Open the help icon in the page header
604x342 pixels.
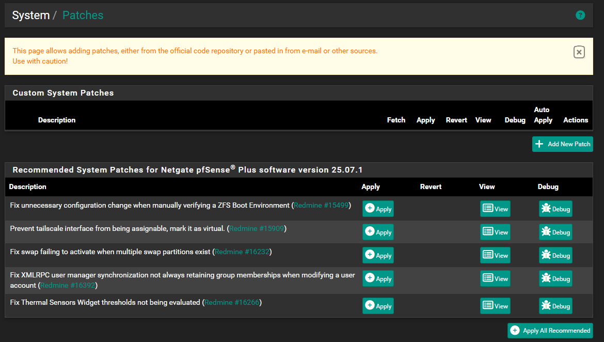click(580, 15)
